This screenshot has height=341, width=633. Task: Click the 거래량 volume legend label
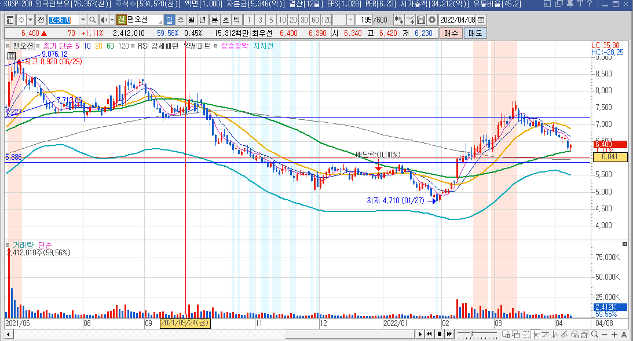pyautogui.click(x=23, y=245)
